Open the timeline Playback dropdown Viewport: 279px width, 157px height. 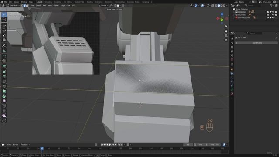point(25,145)
